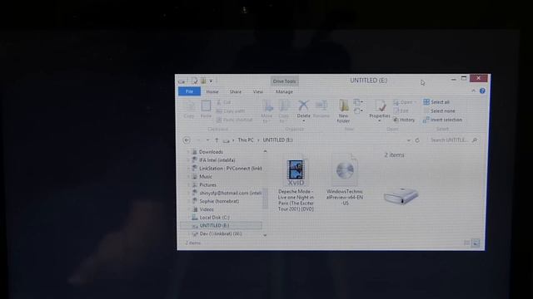Click the Drive Tools contextual tab header
Viewport: 533px width, 299px height.
(285, 81)
